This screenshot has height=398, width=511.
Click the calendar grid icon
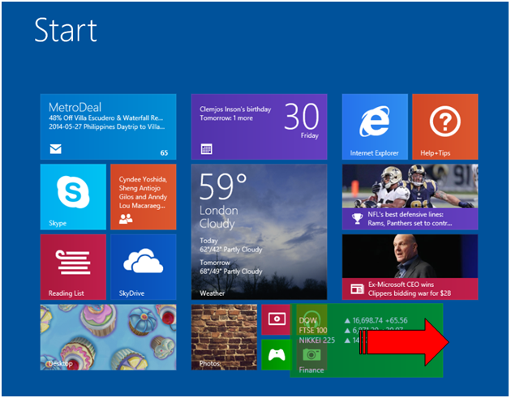click(206, 149)
